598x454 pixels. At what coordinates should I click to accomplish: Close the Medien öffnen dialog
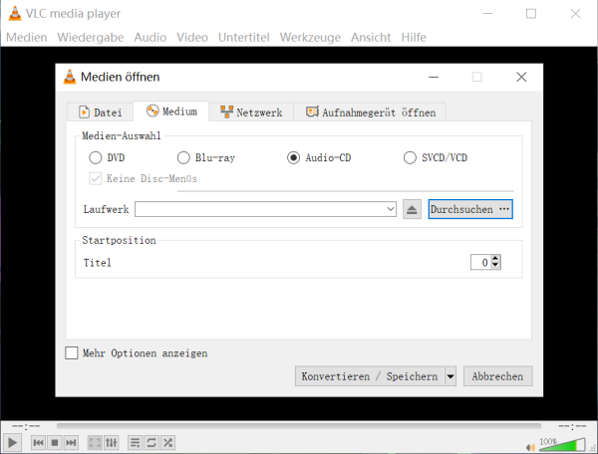point(521,77)
